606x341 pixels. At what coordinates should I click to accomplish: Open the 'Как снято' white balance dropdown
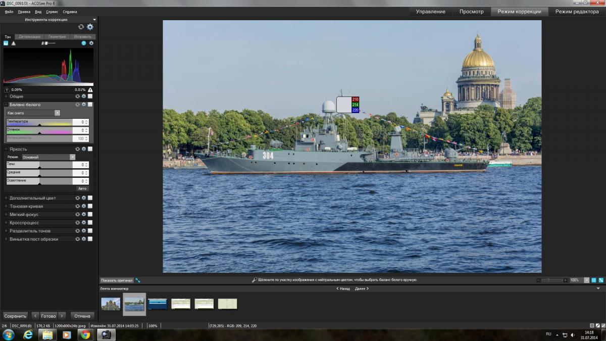[x=33, y=113]
